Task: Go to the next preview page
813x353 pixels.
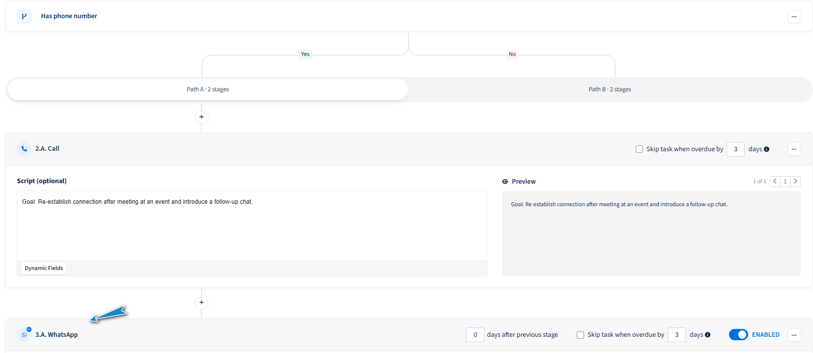Action: 795,181
